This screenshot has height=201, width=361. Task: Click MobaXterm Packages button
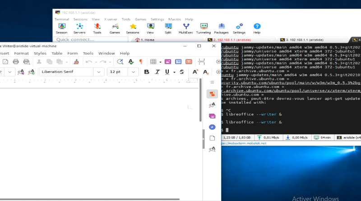pos(221,28)
